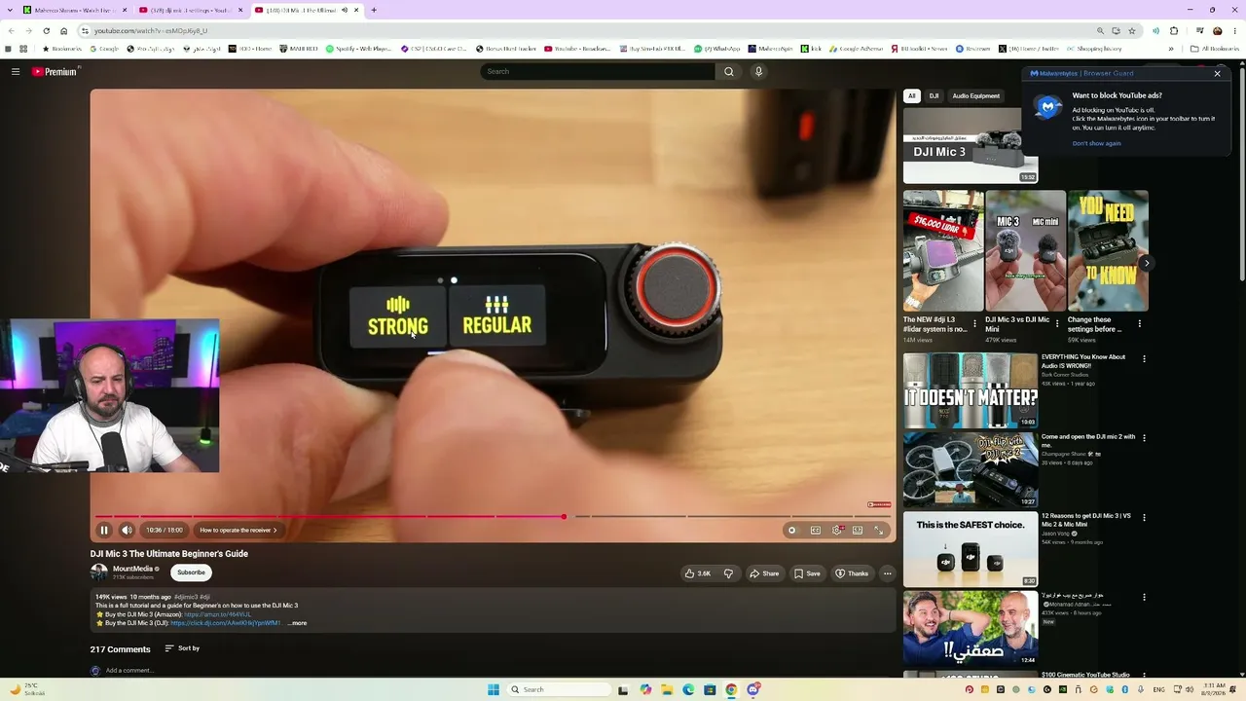Switch to the first browser tab 'Watch Live'
Viewport: 1246px width, 701px height.
tap(76, 10)
